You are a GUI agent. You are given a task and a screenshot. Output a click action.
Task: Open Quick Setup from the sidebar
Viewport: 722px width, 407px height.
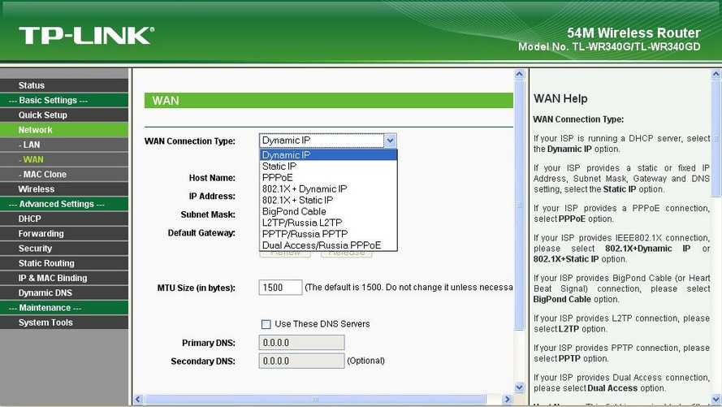click(43, 115)
